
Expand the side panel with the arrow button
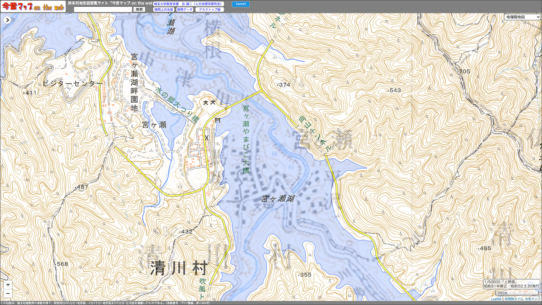click(x=7, y=20)
